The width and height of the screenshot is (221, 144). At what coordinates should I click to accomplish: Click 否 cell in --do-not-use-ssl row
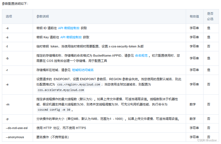point(209,128)
